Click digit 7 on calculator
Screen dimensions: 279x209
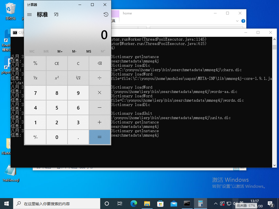(x=35, y=93)
